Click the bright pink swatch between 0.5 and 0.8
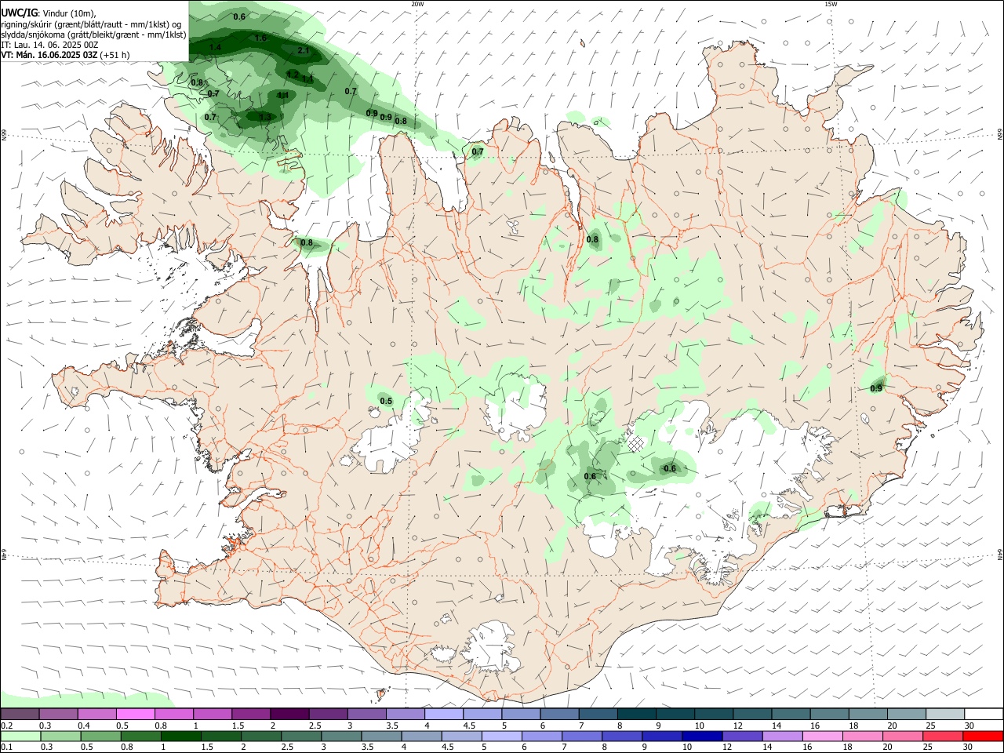 point(135,715)
